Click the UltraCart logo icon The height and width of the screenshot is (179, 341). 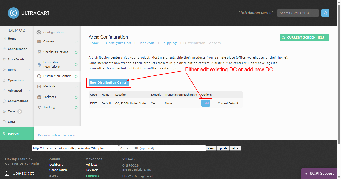13,13
